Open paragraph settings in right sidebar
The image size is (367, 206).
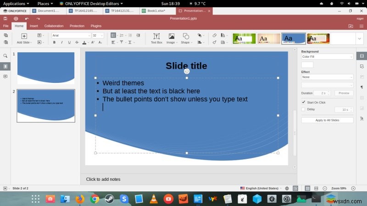tap(361, 87)
